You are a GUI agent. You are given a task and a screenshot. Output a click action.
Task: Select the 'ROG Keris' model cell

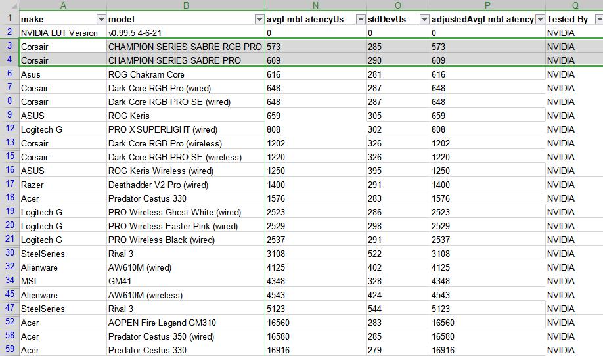pyautogui.click(x=186, y=116)
